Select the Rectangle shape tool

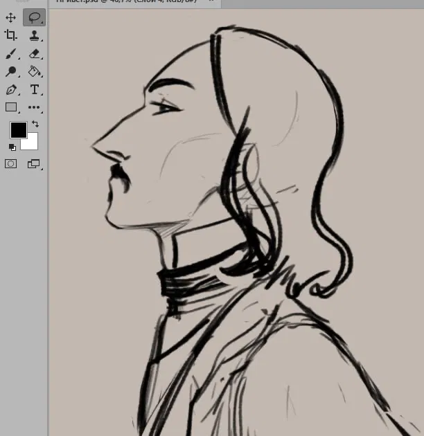11,107
